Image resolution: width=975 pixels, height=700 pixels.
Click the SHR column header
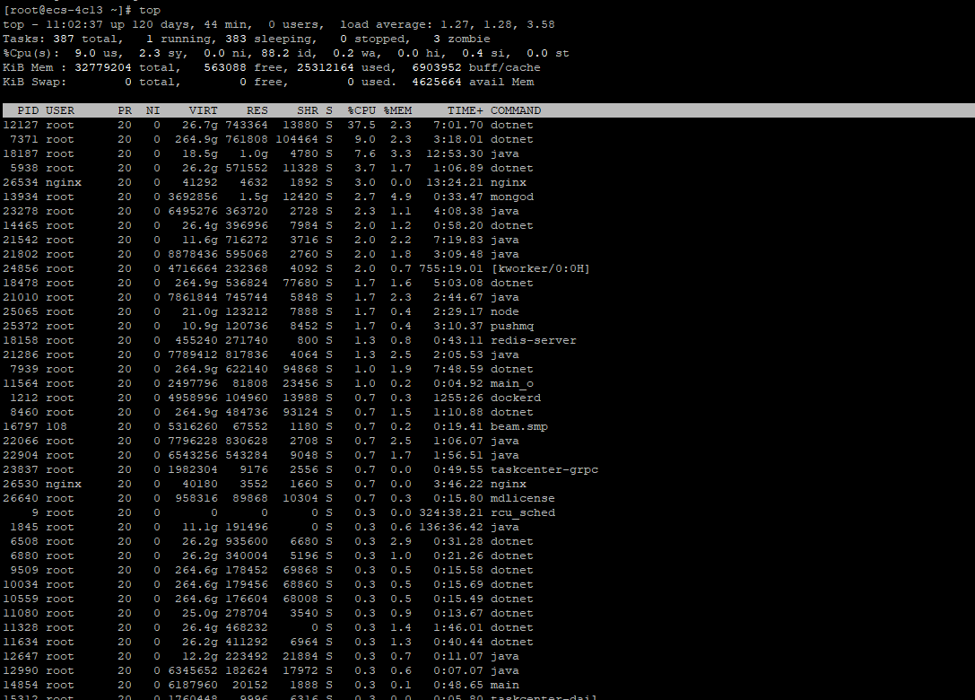(x=308, y=110)
